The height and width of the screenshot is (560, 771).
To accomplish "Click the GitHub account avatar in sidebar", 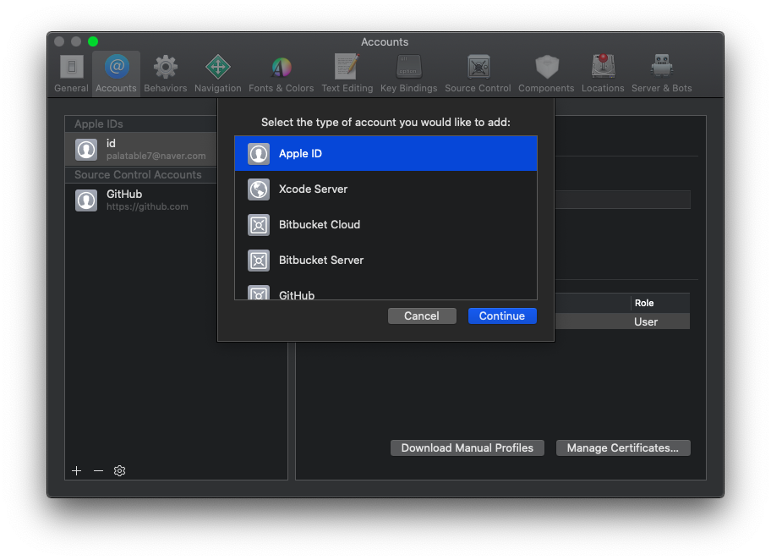I will pyautogui.click(x=86, y=200).
